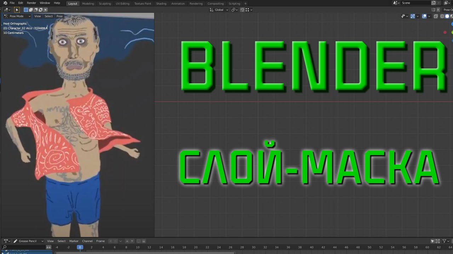Choose the intersect selection mode icon
The image size is (453, 254).
tap(45, 10)
